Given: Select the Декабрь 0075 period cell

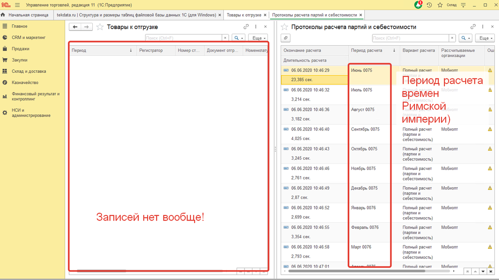Looking at the screenshot, I should click(374, 194).
